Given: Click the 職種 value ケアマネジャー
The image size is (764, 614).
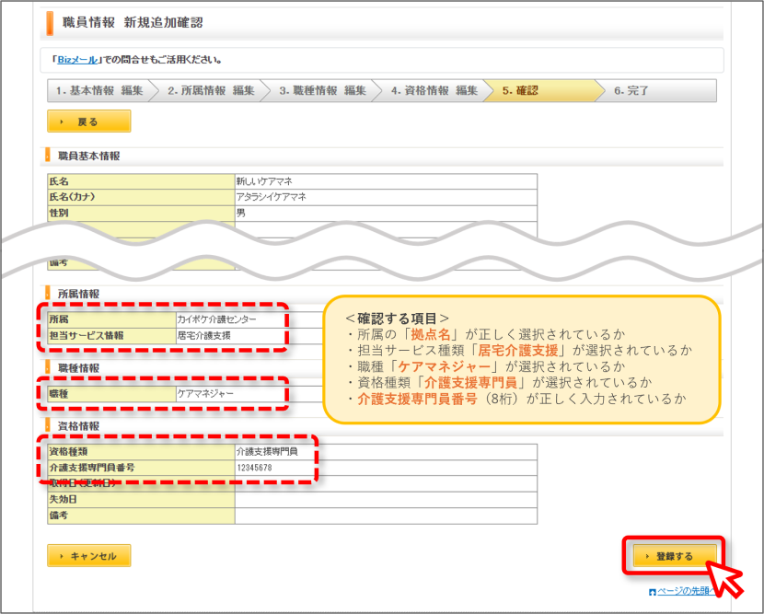Looking at the screenshot, I should tap(205, 394).
